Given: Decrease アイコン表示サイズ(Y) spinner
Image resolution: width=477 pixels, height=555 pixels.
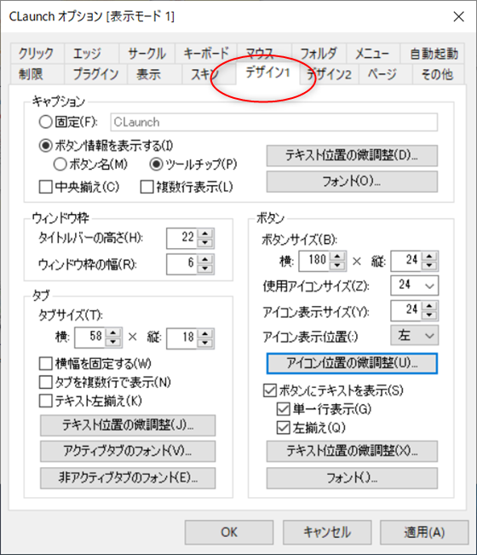Looking at the screenshot, I should (429, 315).
